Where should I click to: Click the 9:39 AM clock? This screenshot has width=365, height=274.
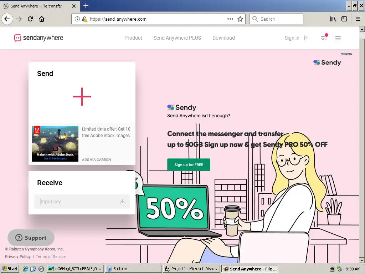pos(353,269)
